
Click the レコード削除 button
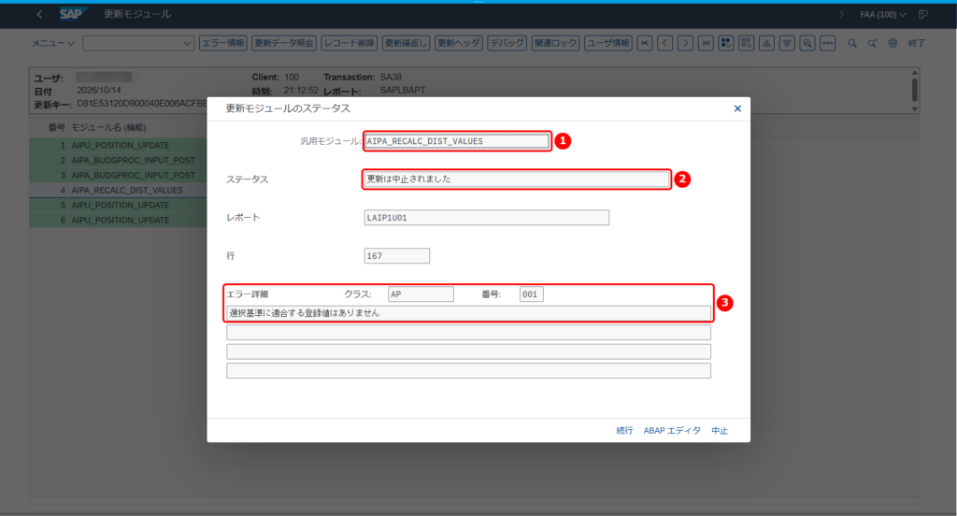tap(350, 43)
